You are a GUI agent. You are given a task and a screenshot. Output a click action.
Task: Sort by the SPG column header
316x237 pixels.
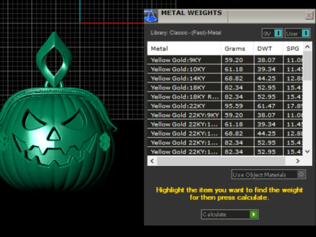pyautogui.click(x=293, y=49)
